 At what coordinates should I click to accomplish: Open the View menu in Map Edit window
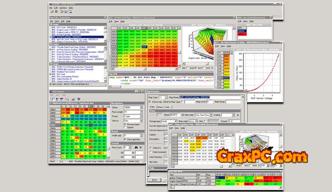pos(57,21)
